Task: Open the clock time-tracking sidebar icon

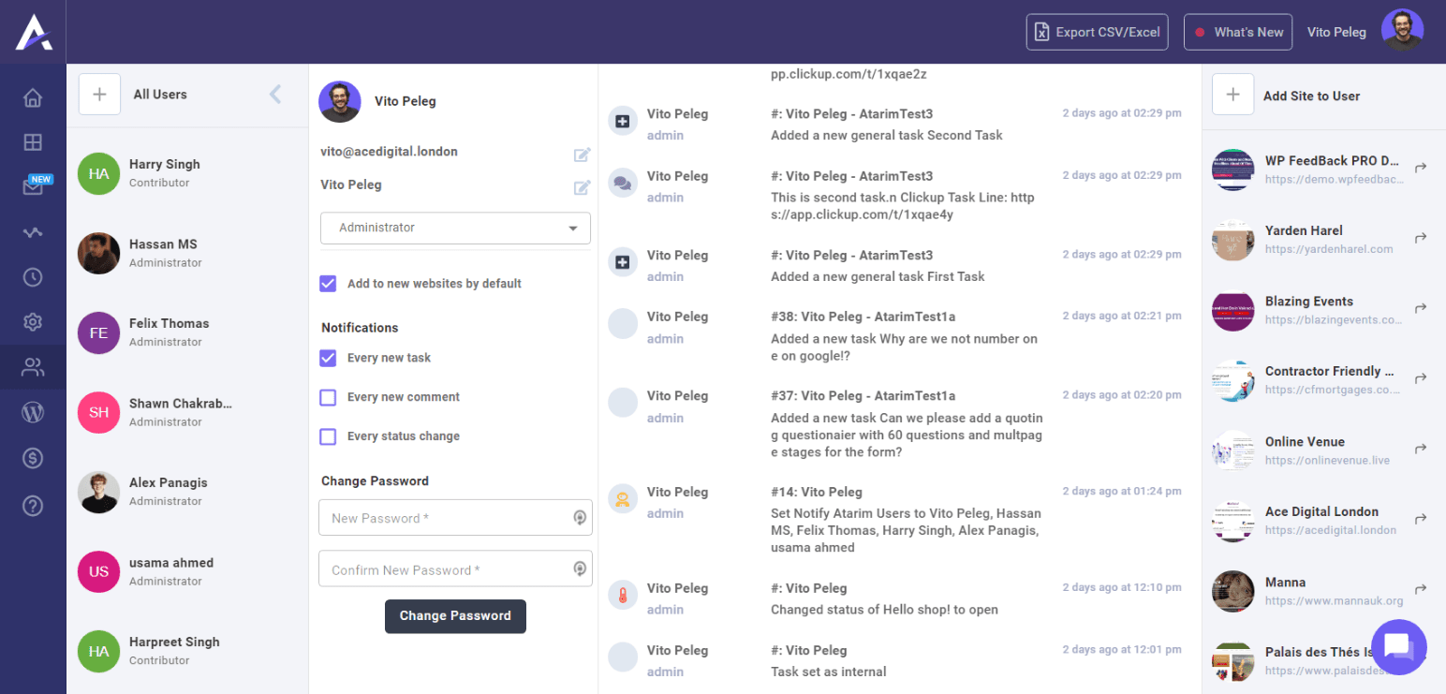Action: [33, 277]
